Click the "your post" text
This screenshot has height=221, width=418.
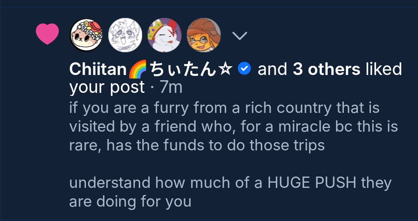pos(106,87)
